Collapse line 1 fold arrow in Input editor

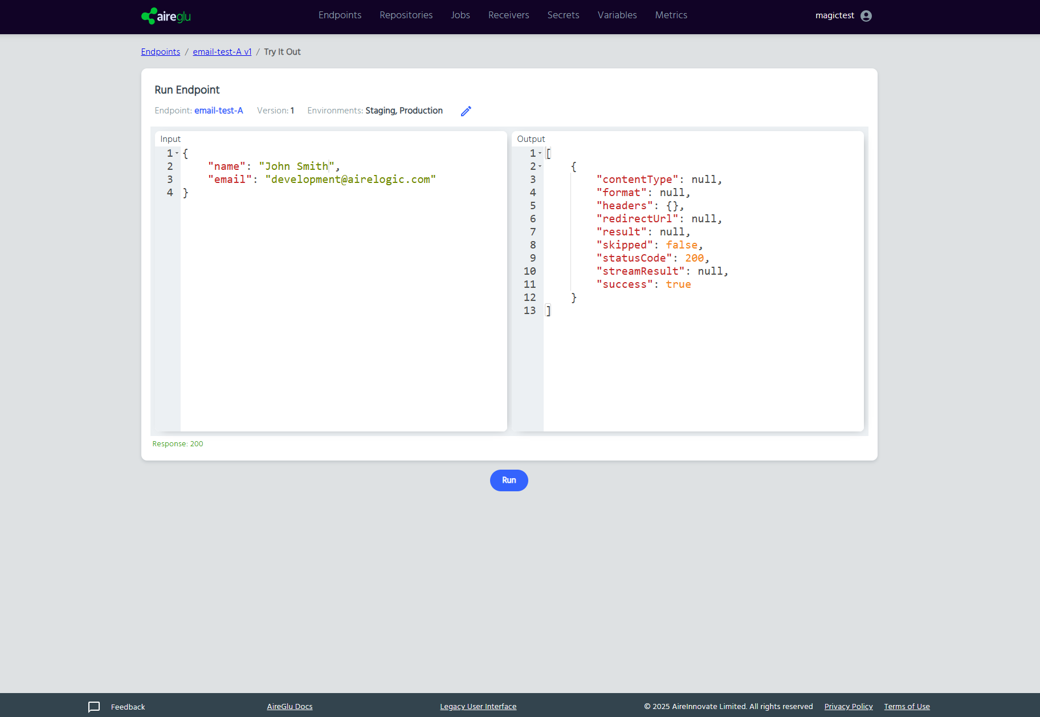[177, 153]
